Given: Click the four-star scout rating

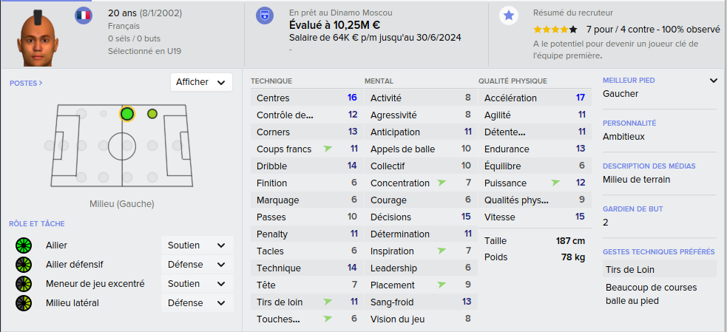Looking at the screenshot, I should (555, 30).
